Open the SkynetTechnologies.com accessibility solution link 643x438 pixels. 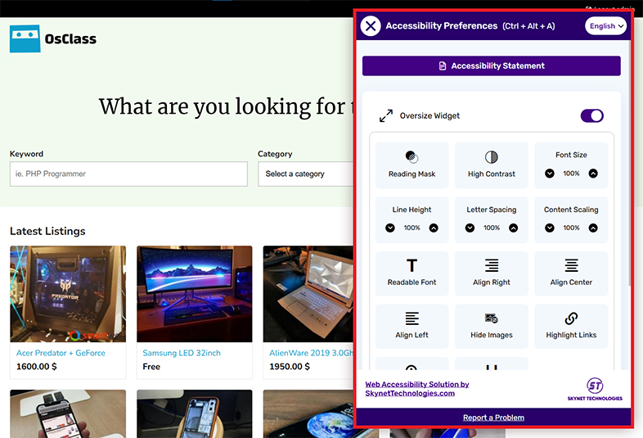pyautogui.click(x=417, y=389)
